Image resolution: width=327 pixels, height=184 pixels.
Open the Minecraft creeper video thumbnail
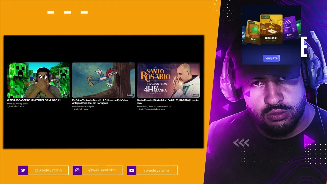(39, 80)
